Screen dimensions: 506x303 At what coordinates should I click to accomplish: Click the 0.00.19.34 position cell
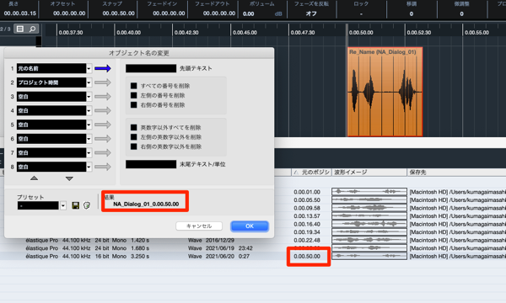tap(307, 232)
